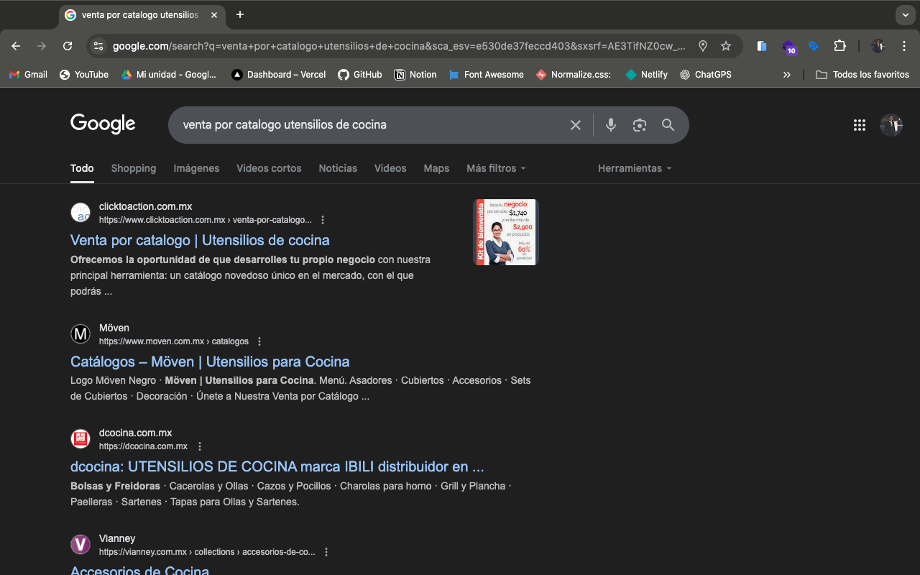Click the location pin icon in address bar
The height and width of the screenshot is (575, 920).
coord(703,46)
